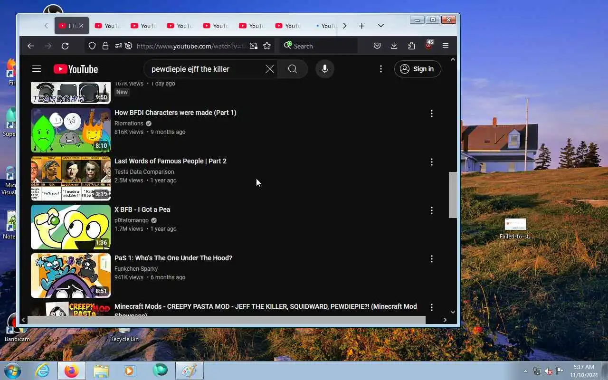Open options menu for X BFB - I Got a Pea
Screen dimensions: 608x380
tap(431, 210)
